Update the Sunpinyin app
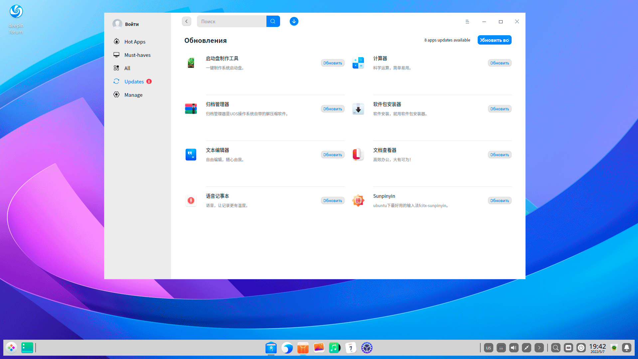 click(499, 200)
